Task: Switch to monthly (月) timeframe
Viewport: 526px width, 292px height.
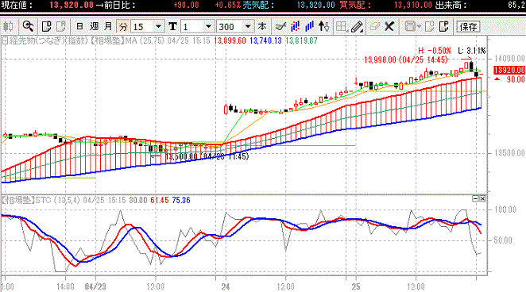Action: pos(108,26)
